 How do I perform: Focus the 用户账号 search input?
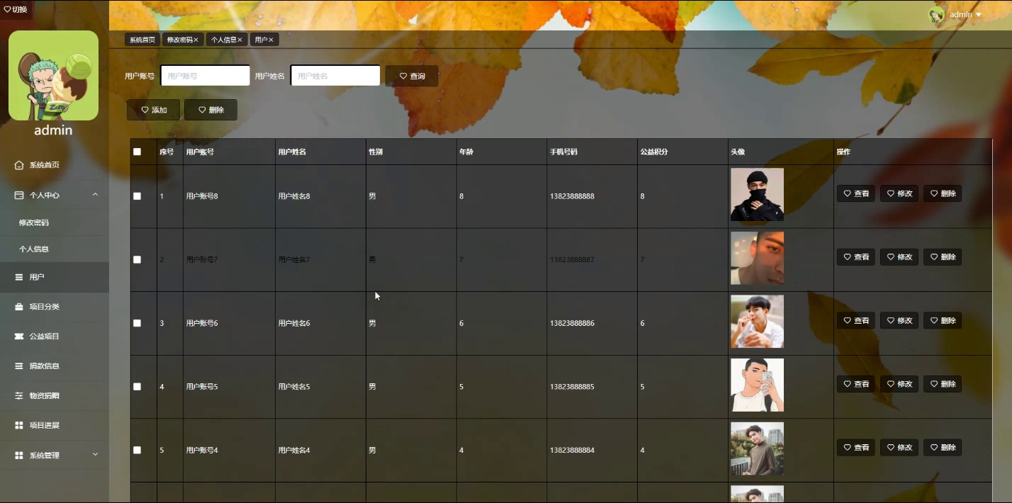click(206, 76)
